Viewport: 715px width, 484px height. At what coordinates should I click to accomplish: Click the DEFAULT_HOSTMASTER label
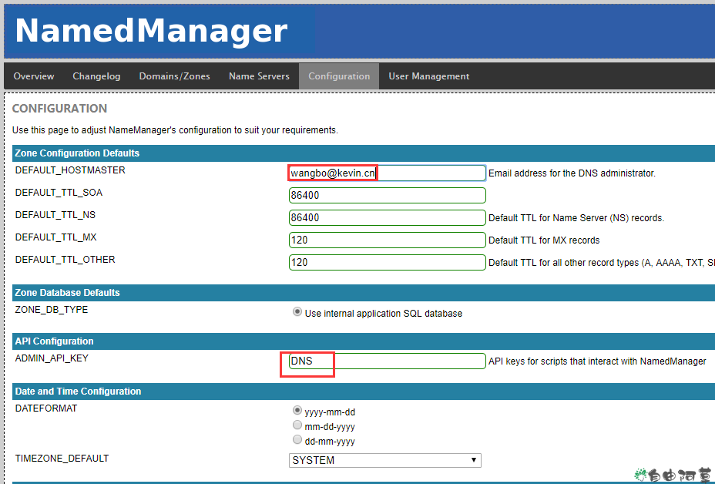click(x=70, y=170)
